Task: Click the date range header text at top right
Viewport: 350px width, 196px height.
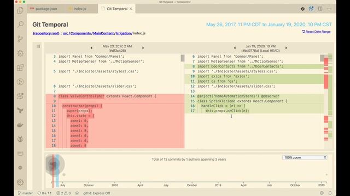Action: coord(269,24)
